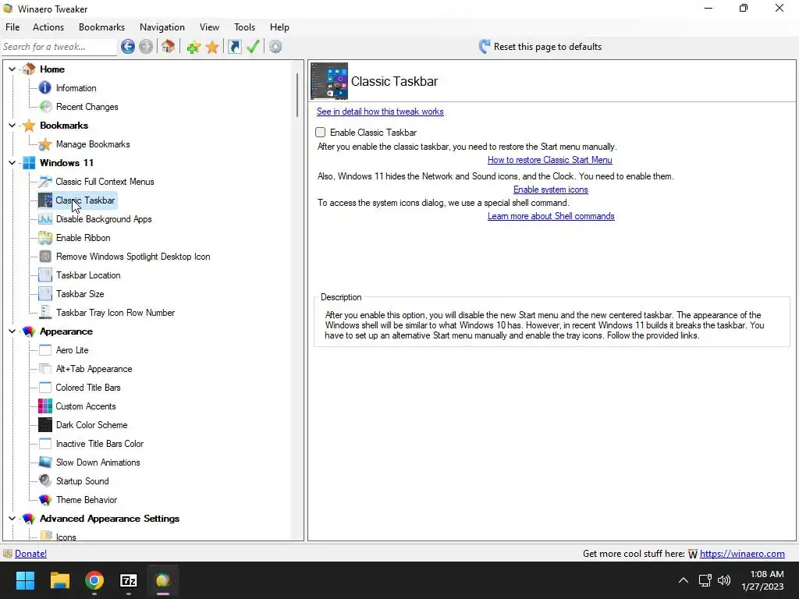Select the Icons tree item

pos(66,537)
